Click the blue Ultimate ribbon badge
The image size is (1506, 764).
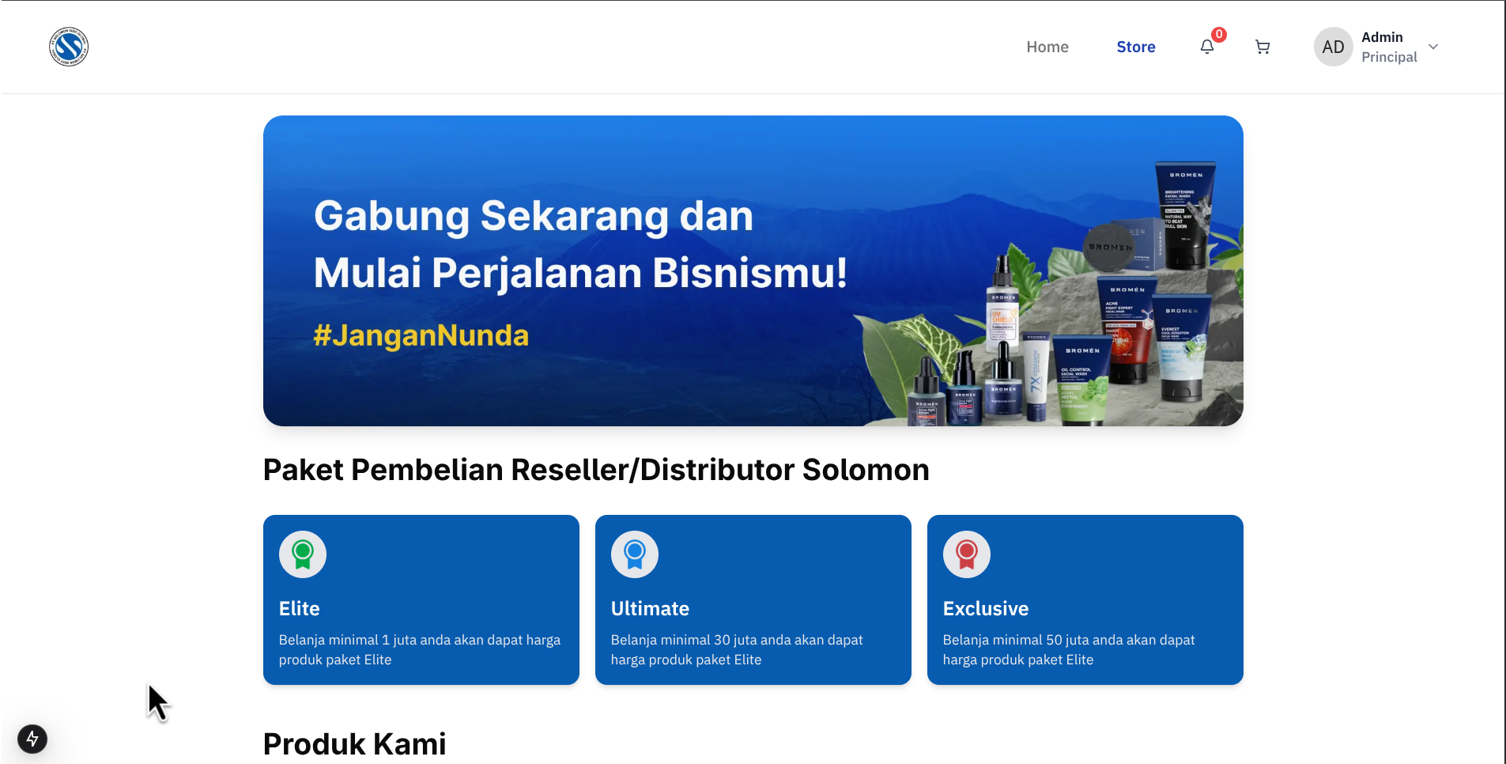pyautogui.click(x=635, y=554)
